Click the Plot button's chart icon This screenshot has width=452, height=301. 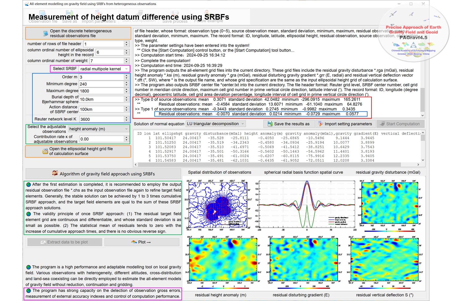pyautogui.click(x=134, y=242)
